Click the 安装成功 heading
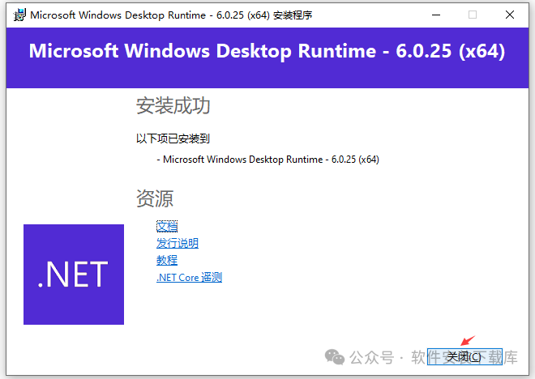This screenshot has width=535, height=379. (x=173, y=105)
